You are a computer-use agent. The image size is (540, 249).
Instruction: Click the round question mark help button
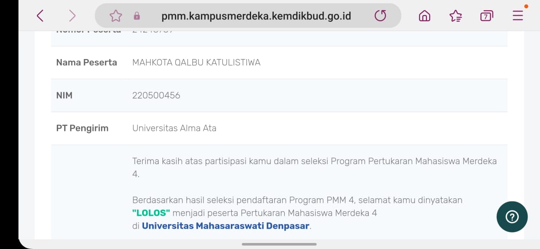[x=512, y=217]
